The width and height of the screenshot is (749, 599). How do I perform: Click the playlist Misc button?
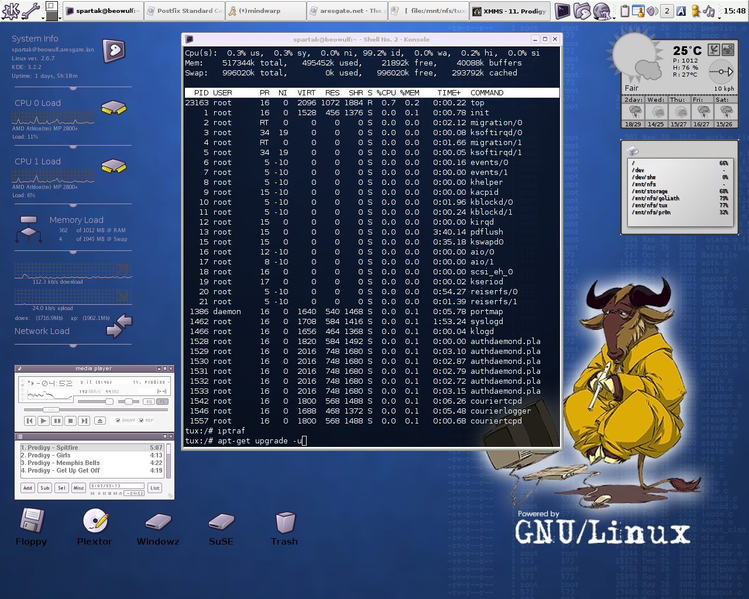pos(78,488)
